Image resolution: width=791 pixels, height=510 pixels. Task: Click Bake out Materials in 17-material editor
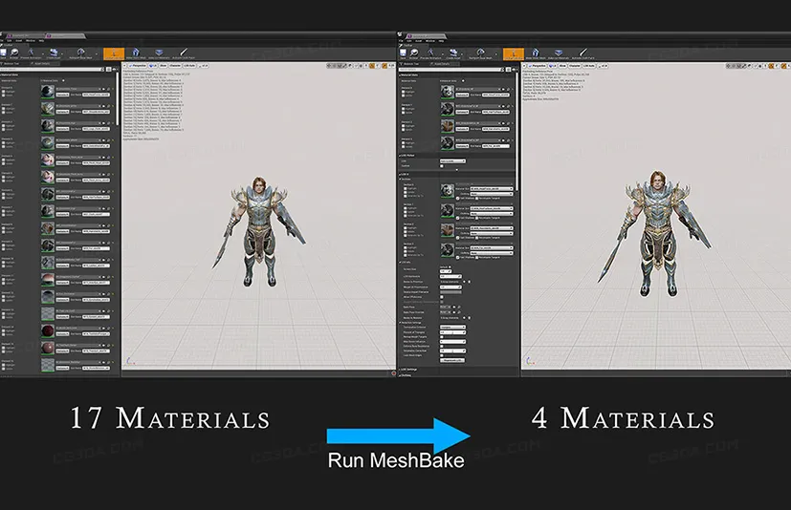pos(159,53)
